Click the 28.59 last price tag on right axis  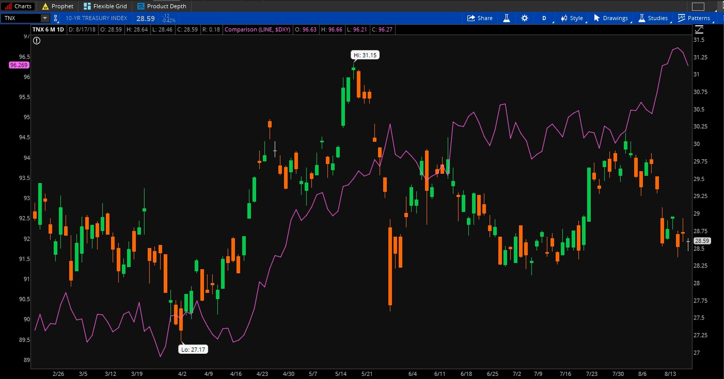click(x=702, y=241)
